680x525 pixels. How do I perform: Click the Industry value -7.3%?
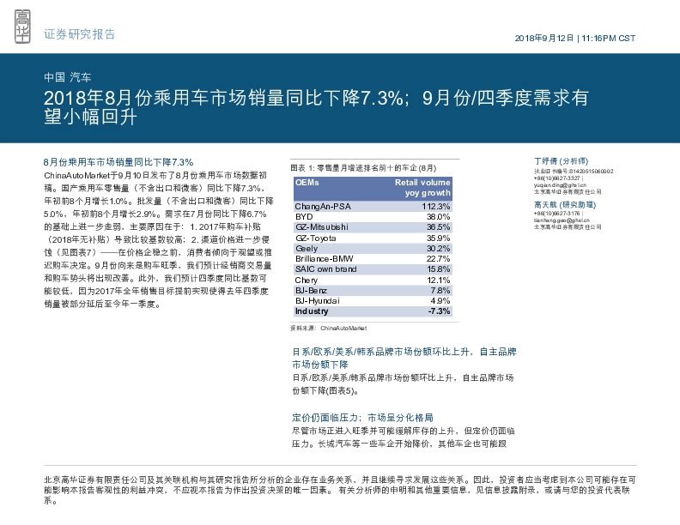point(439,311)
